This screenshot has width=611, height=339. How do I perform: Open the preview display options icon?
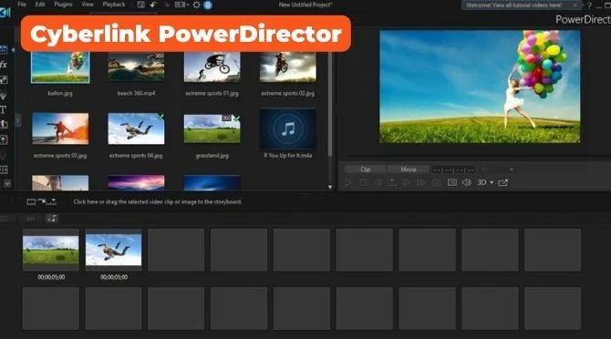point(452,182)
